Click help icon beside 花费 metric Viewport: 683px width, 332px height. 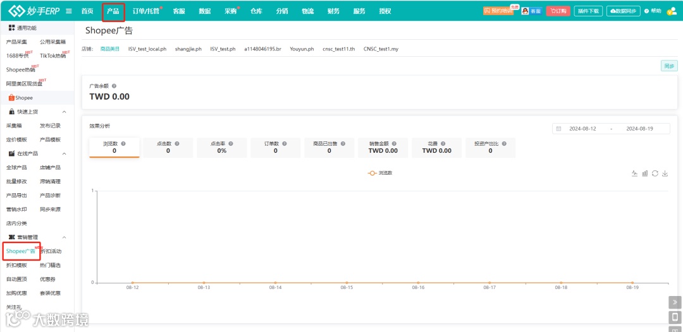click(443, 143)
